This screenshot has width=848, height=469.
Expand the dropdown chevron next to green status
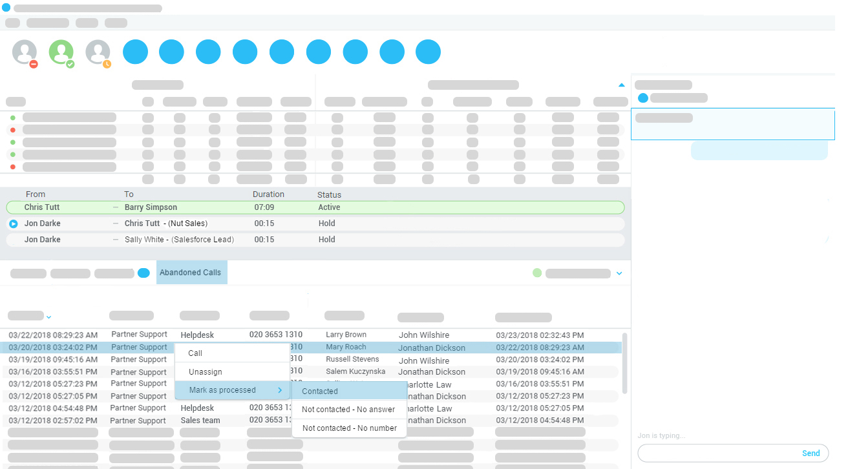(619, 273)
